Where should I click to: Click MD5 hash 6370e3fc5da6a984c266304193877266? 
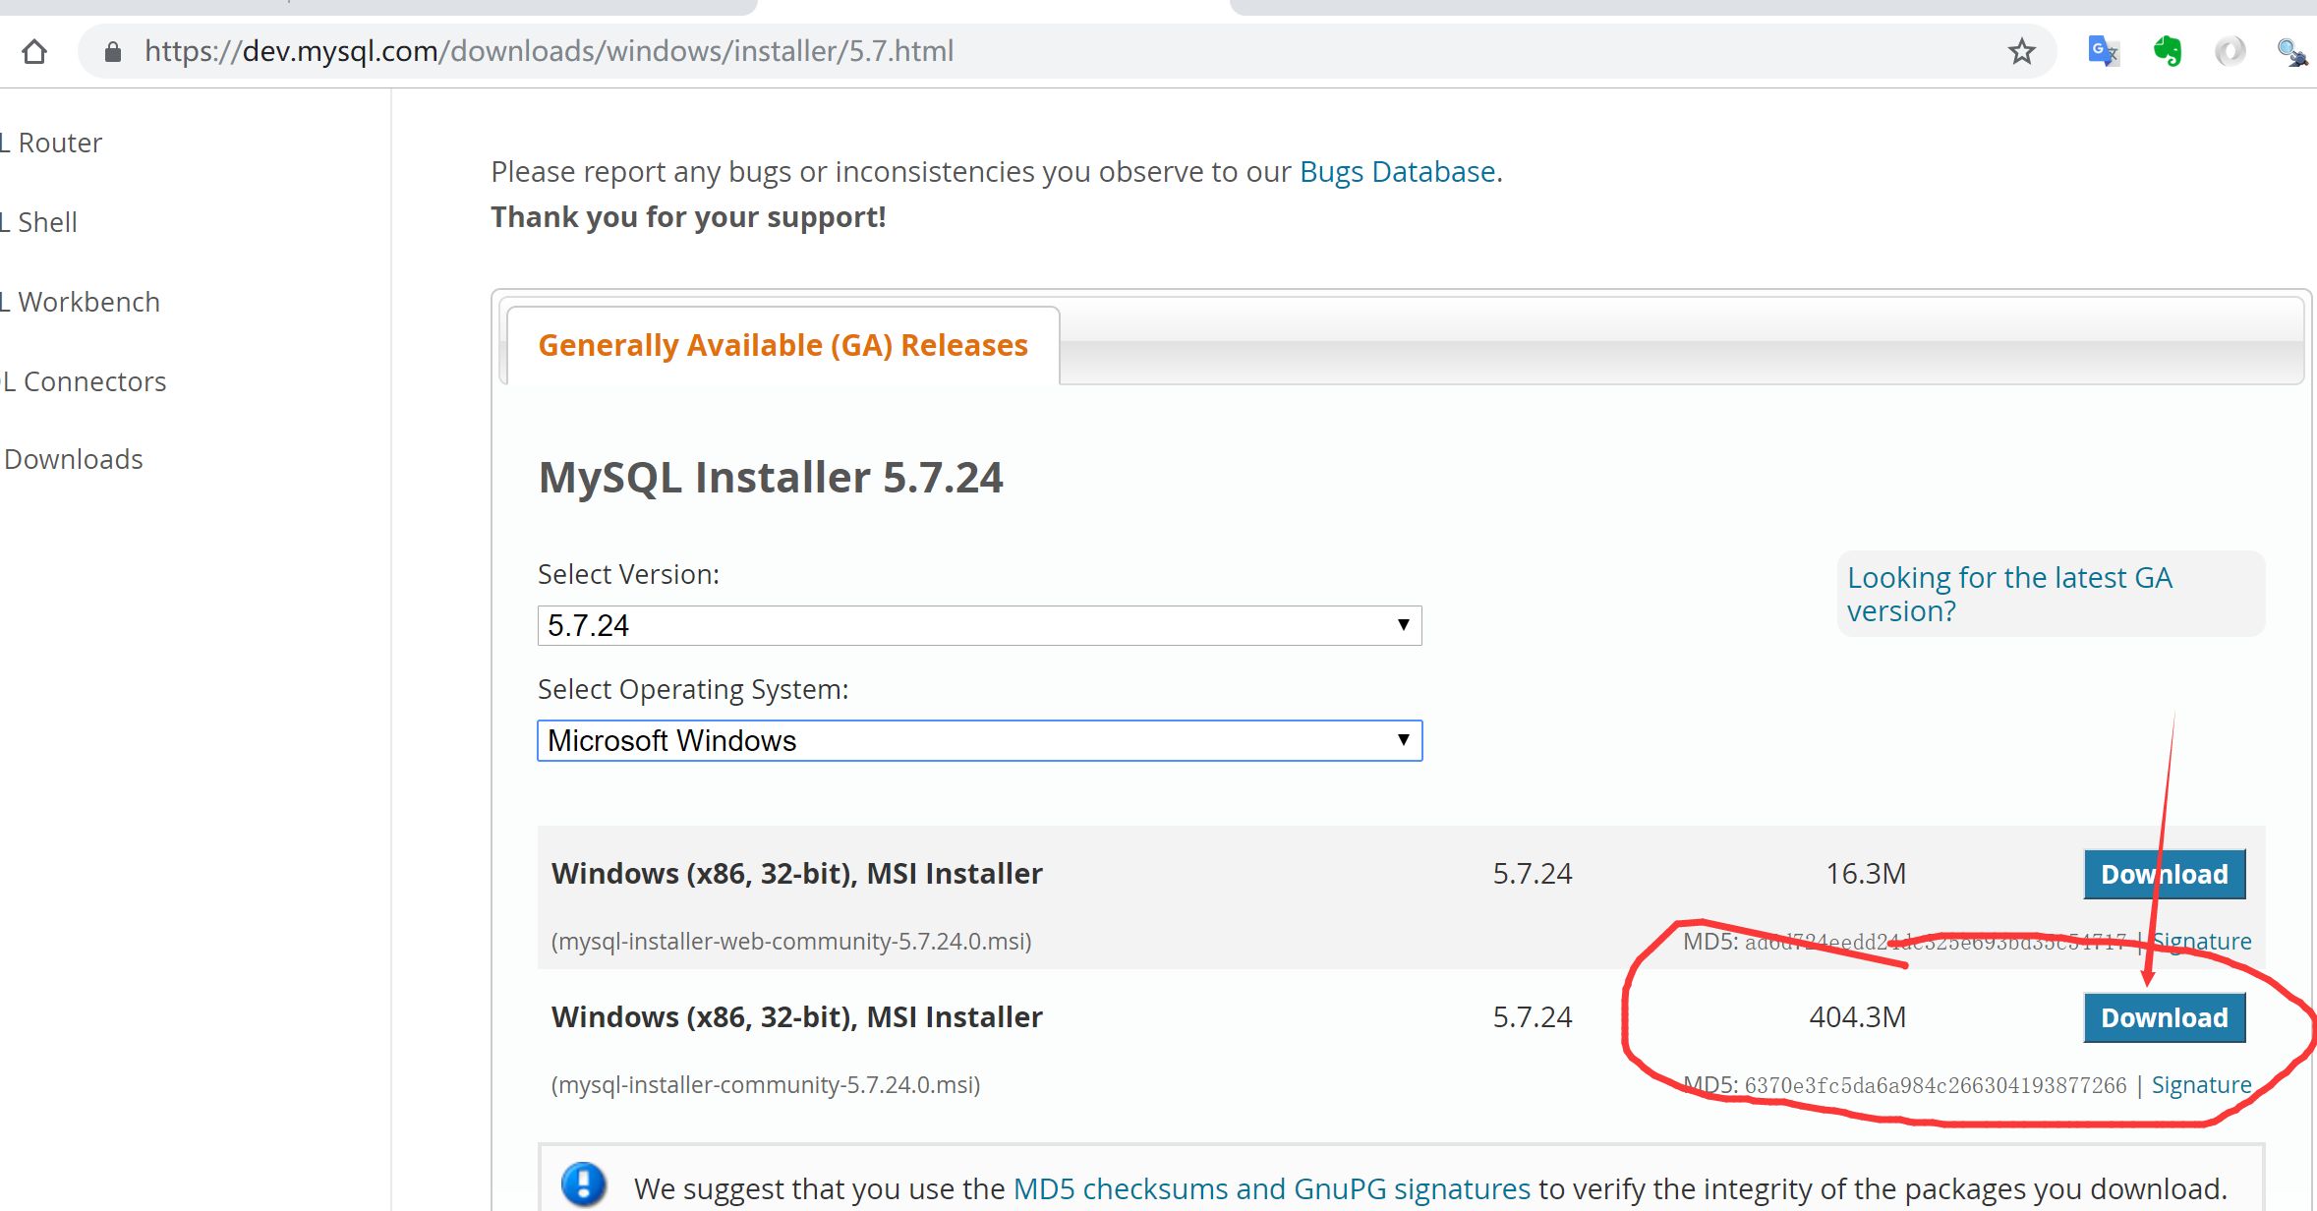click(x=1935, y=1085)
